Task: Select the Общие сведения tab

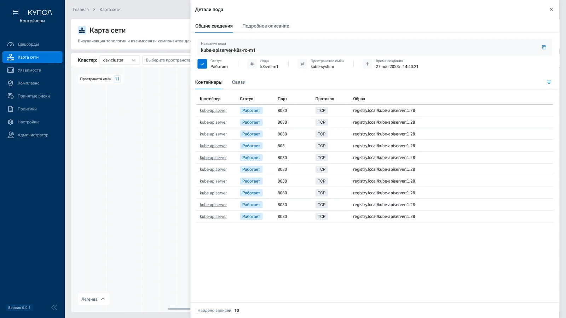Action: (214, 26)
